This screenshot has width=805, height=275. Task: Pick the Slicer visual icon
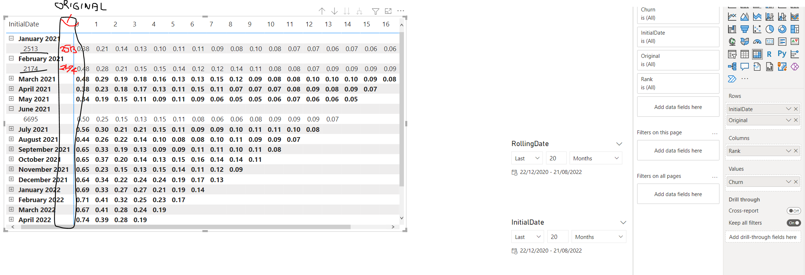732,54
